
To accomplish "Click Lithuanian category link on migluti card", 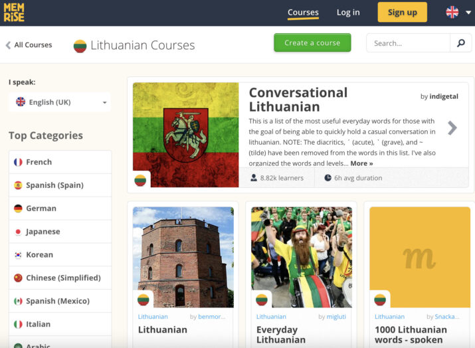I will coord(271,317).
